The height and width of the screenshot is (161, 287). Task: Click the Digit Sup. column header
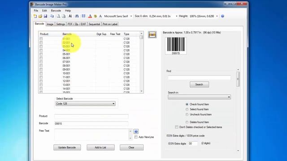(x=101, y=34)
